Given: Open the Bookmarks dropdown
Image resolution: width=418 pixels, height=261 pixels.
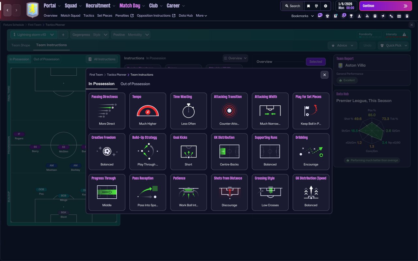Looking at the screenshot, I should coord(302,16).
